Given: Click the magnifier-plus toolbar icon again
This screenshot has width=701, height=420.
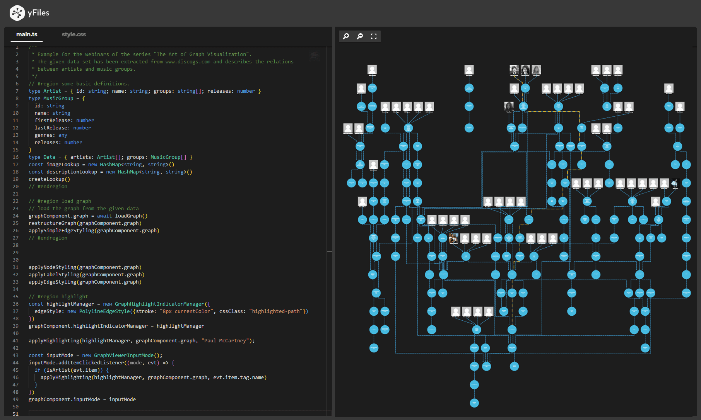Looking at the screenshot, I should (346, 36).
